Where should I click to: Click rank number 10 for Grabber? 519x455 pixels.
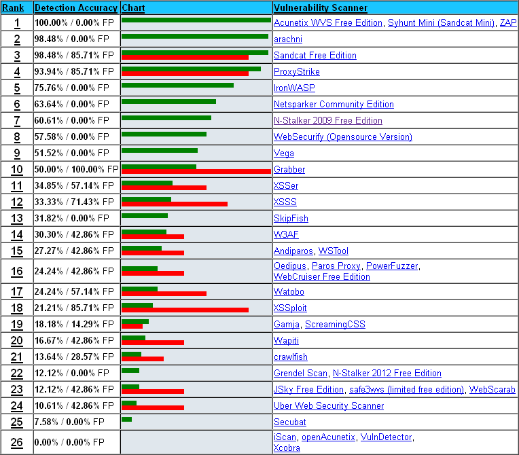point(17,169)
